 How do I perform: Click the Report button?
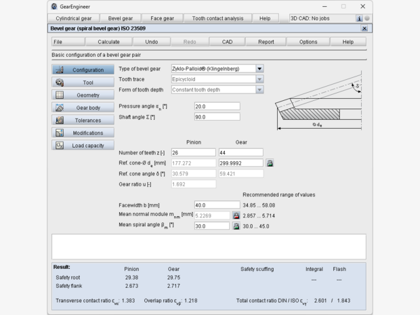(x=266, y=41)
